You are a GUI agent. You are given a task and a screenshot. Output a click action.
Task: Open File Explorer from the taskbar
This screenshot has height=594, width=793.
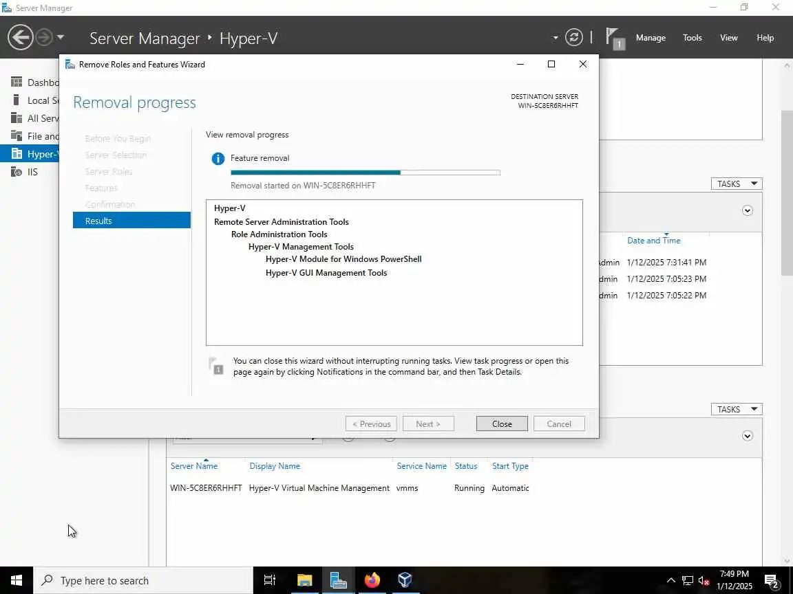pos(304,580)
